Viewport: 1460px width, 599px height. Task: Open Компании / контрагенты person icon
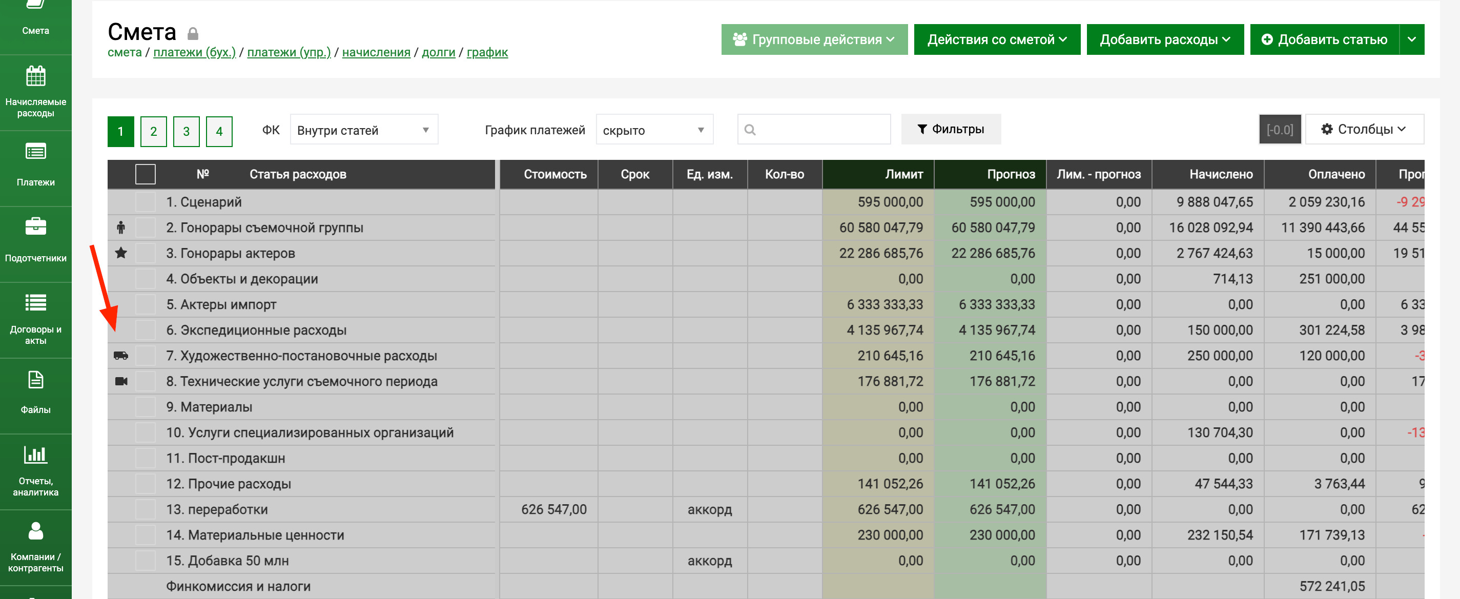pos(36,530)
